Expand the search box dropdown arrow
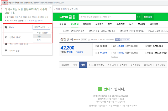 tap(134, 17)
